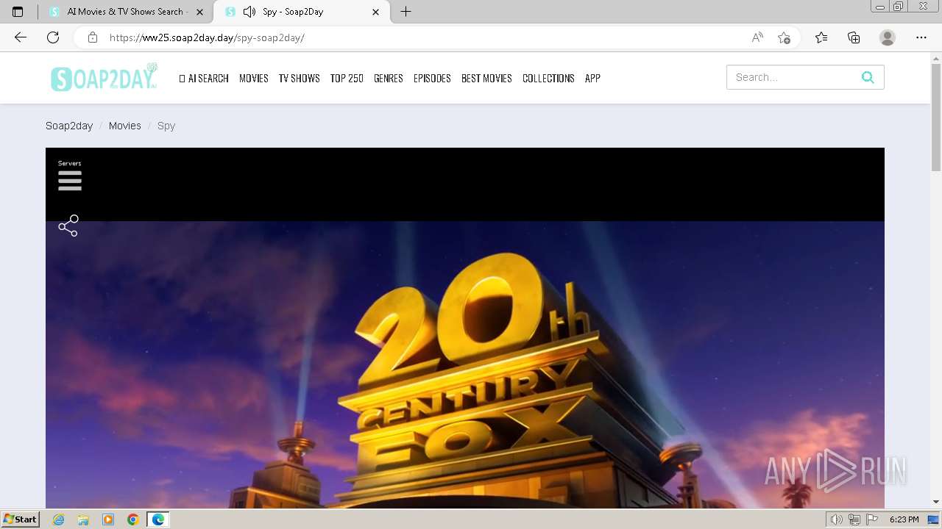Open the browser profile avatar

coord(888,37)
